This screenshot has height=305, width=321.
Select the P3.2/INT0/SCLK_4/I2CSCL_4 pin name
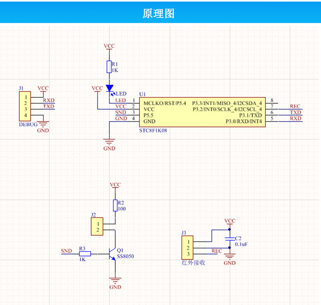click(227, 109)
